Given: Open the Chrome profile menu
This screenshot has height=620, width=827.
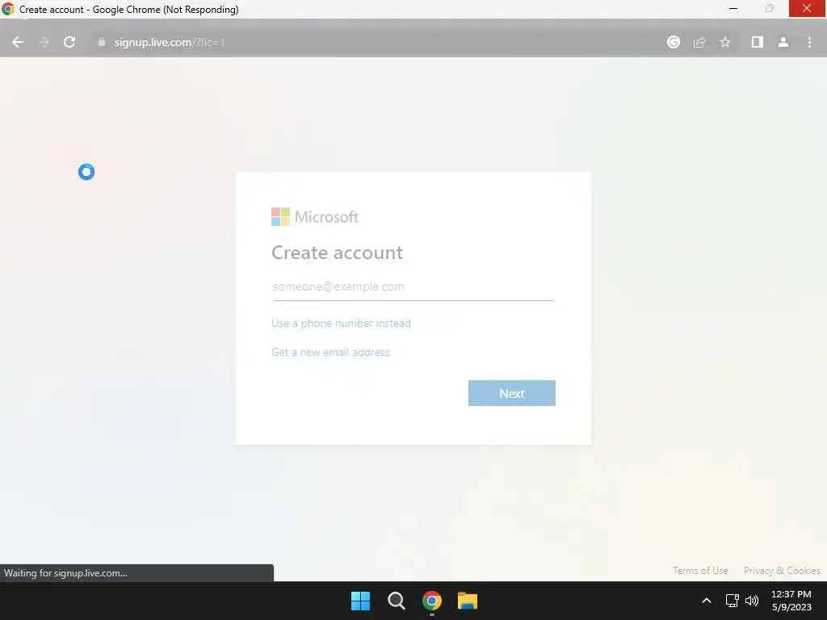Looking at the screenshot, I should coord(783,42).
